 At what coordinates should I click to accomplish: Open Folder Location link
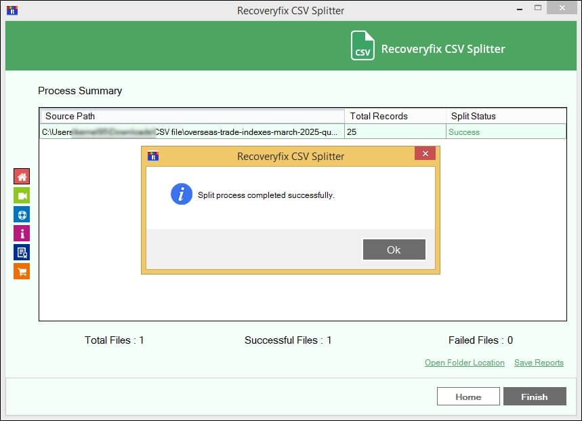point(464,363)
